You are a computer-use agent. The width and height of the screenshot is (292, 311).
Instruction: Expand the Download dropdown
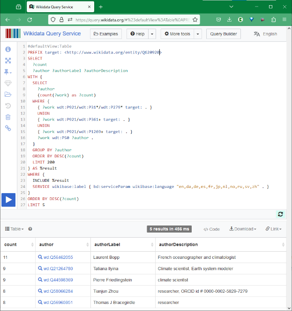(x=243, y=229)
